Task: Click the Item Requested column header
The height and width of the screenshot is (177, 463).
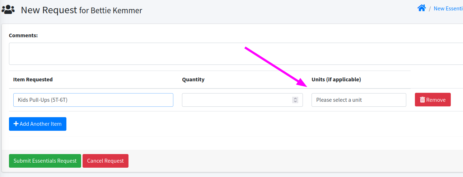Action: [33, 80]
